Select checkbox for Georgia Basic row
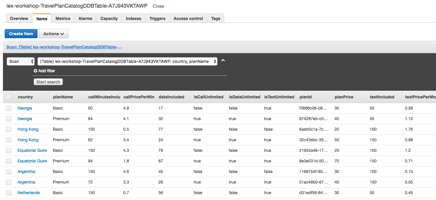Screen dimensions: 436x200 (x=9, y=108)
